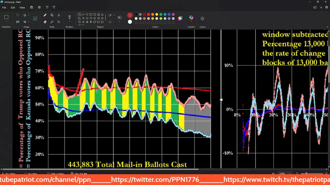The image size is (330, 185).
Task: Select the Magnifier tool
Action: pyautogui.click(x=59, y=22)
